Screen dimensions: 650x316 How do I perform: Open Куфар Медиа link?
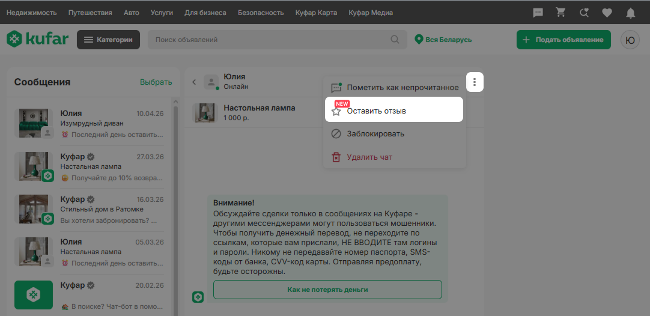pos(371,13)
